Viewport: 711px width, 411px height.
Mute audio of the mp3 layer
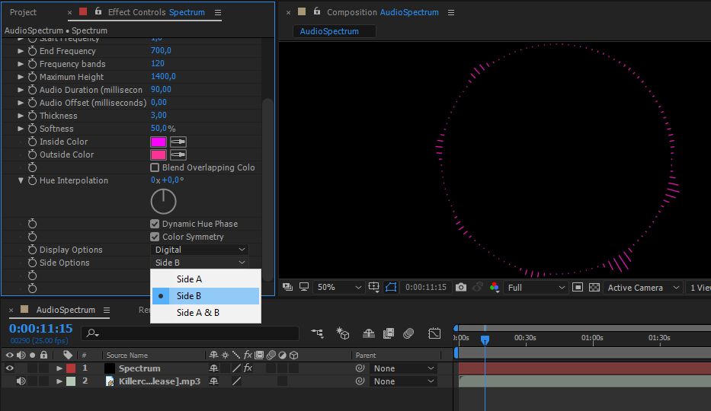point(21,381)
